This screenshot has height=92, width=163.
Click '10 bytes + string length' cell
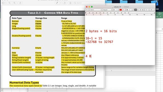(x=45, y=57)
